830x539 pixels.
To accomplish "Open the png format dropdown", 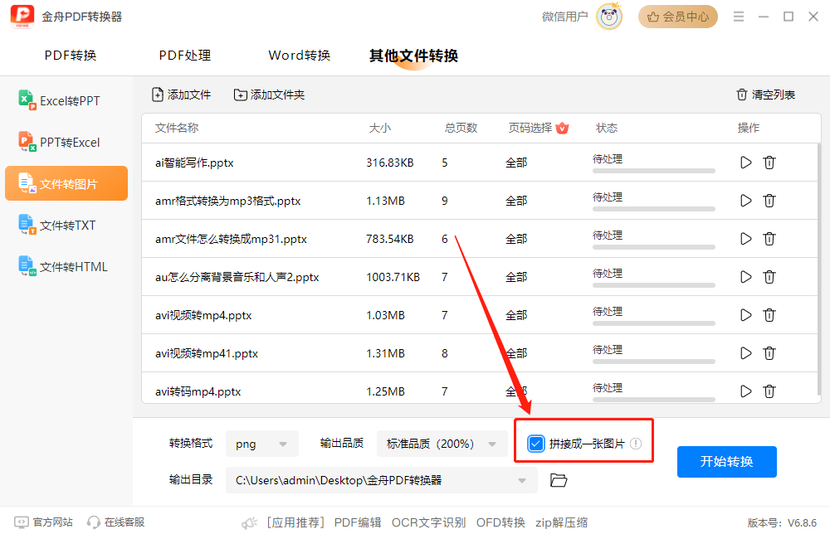I will [x=262, y=444].
